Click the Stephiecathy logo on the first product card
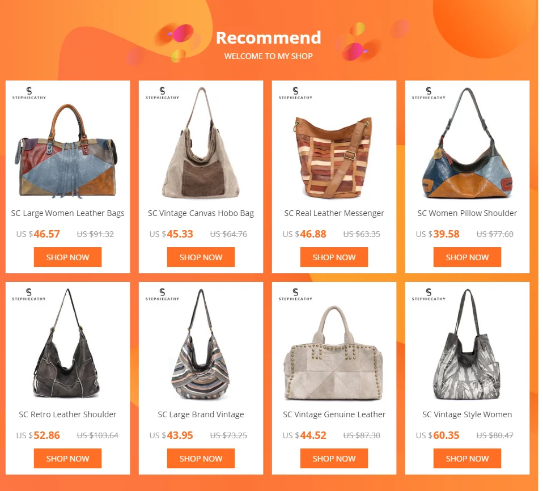The height and width of the screenshot is (491, 543). pyautogui.click(x=29, y=93)
